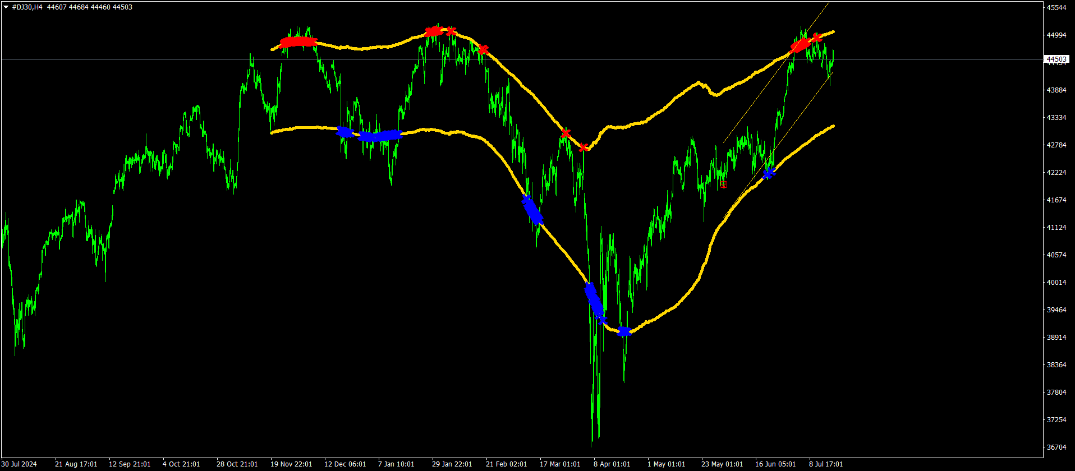Select the blue marker cluster near 17 Mar
The width and height of the screenshot is (1075, 471).
(x=533, y=211)
